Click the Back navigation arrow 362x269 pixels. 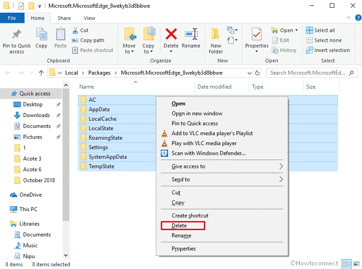coord(8,73)
